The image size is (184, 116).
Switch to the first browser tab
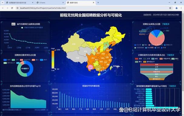(x=19, y=2)
